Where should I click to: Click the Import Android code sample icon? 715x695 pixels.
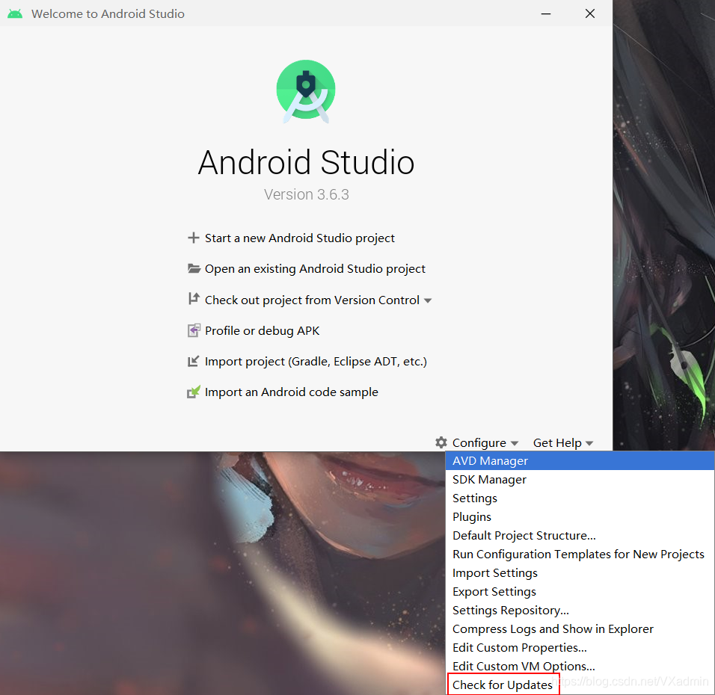coord(194,392)
